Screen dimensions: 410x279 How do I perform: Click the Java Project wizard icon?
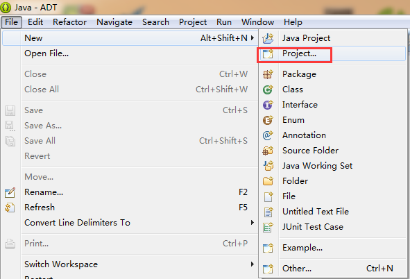click(x=268, y=38)
